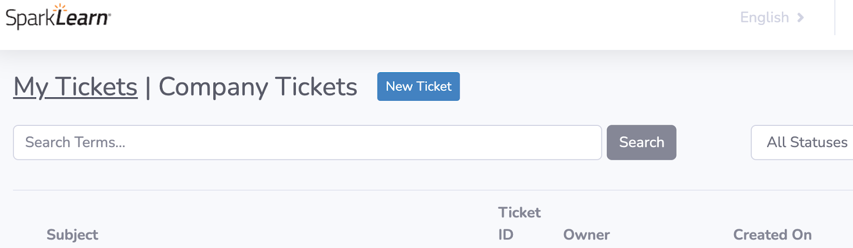Screen dimensions: 853x248
Task: Expand the All Statuses dropdown
Action: (806, 142)
